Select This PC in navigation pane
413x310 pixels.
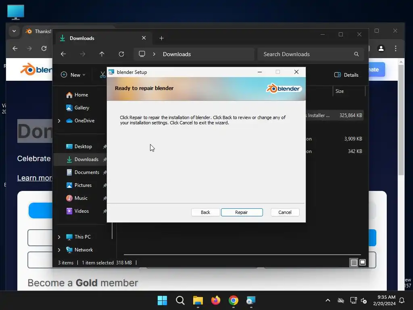pos(82,237)
